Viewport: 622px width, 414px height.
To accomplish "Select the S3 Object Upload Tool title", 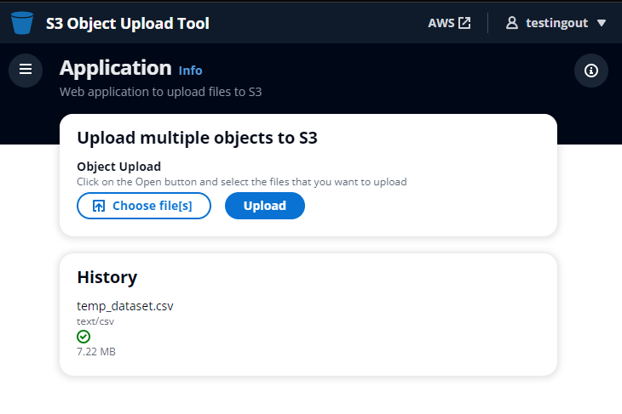I will [127, 23].
